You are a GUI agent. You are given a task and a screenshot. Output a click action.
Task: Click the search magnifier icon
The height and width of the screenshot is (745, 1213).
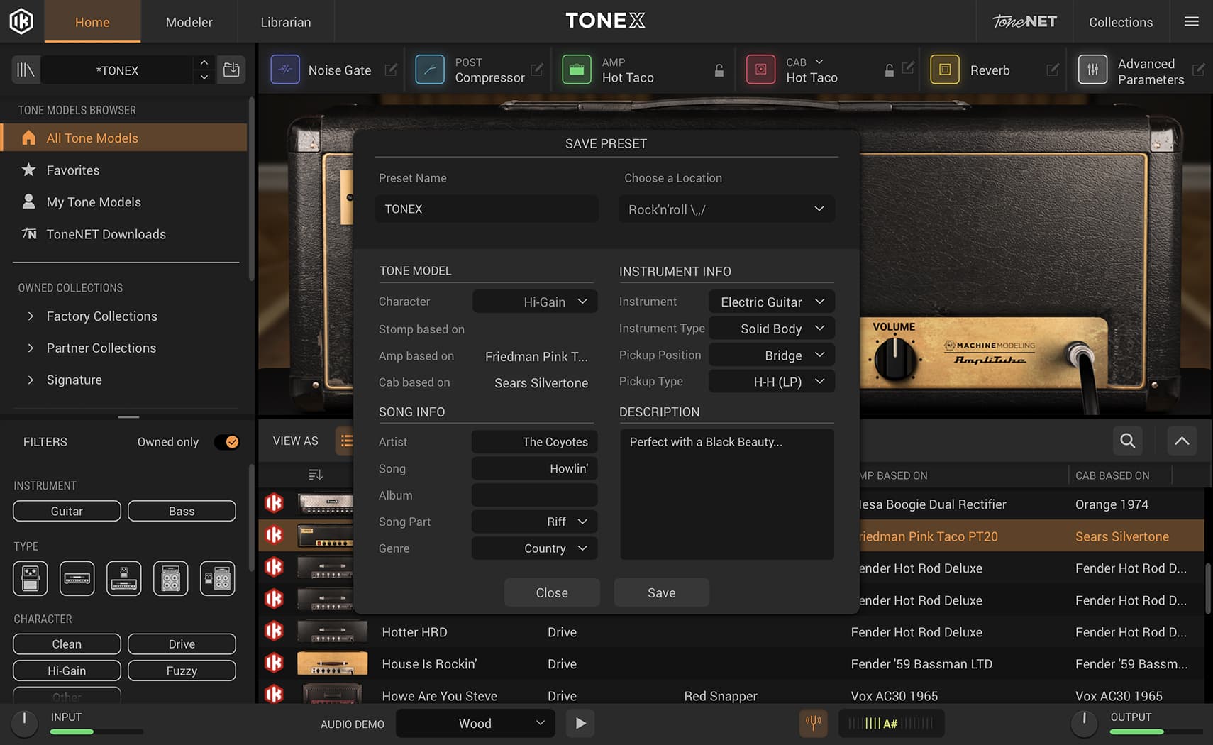tap(1127, 441)
